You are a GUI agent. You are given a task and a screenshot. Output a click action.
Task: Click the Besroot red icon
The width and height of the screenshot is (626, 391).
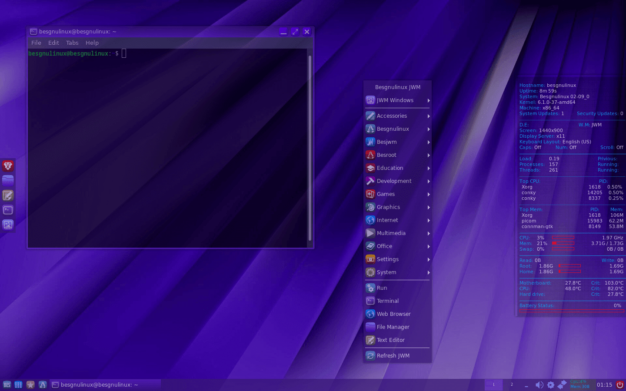coord(370,155)
